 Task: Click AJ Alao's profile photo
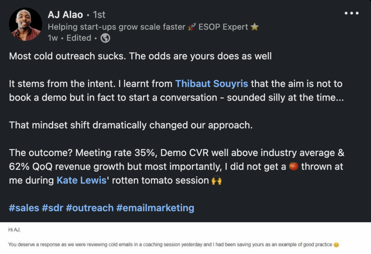coord(26,24)
